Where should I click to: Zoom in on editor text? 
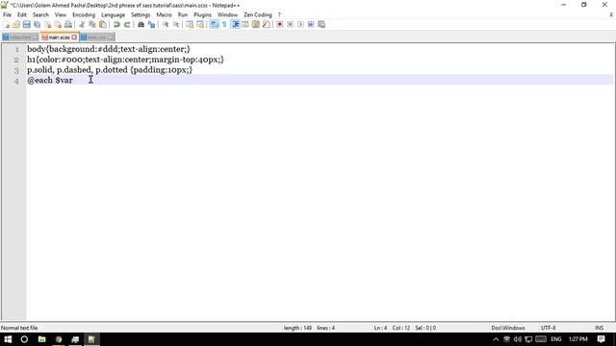coord(166,24)
